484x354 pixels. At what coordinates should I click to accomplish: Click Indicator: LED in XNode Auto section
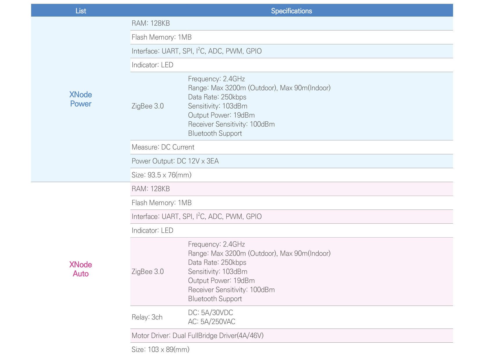152,230
